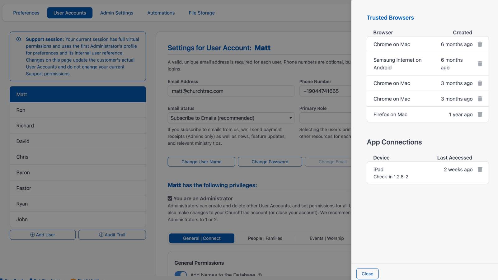The height and width of the screenshot is (280, 498).
Task: Click the Change Password button
Action: coord(270,162)
